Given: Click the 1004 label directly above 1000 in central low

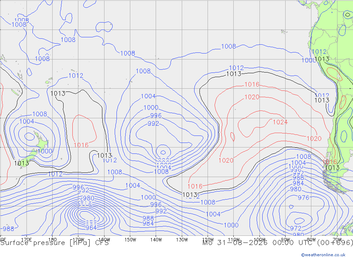Looking at the screenshot, I should pyautogui.click(x=148, y=96).
